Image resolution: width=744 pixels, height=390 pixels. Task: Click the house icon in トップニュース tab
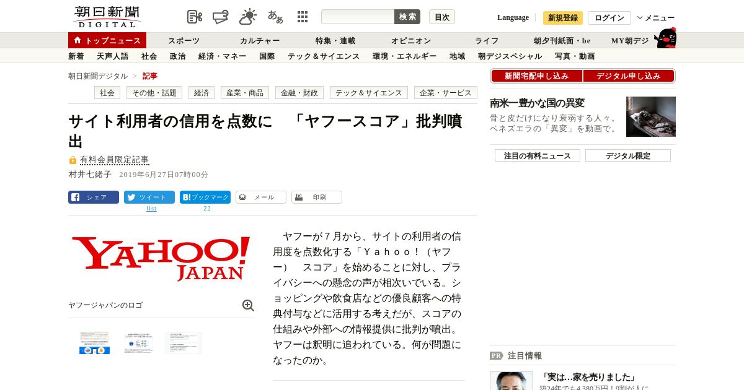pos(77,40)
